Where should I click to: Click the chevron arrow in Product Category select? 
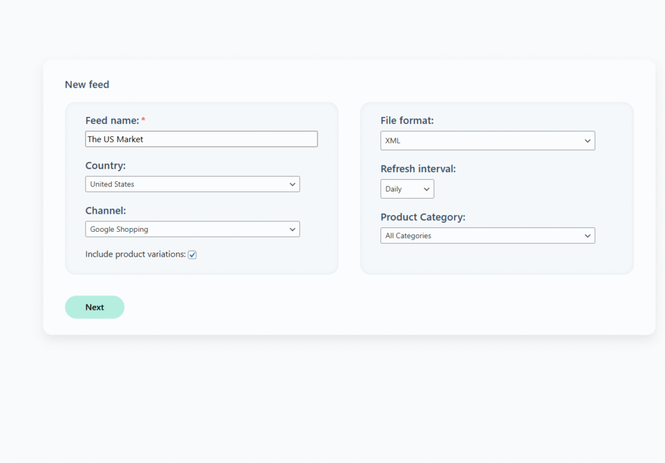[x=587, y=236]
